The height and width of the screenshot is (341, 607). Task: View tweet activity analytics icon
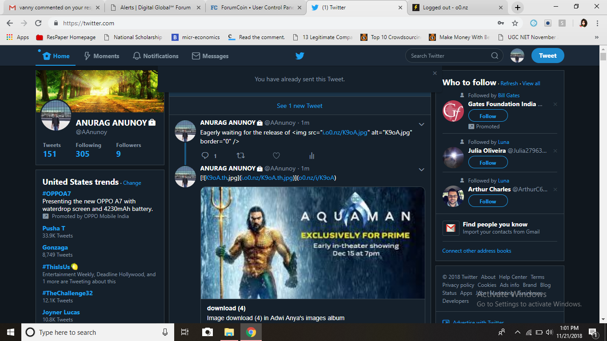tap(311, 155)
